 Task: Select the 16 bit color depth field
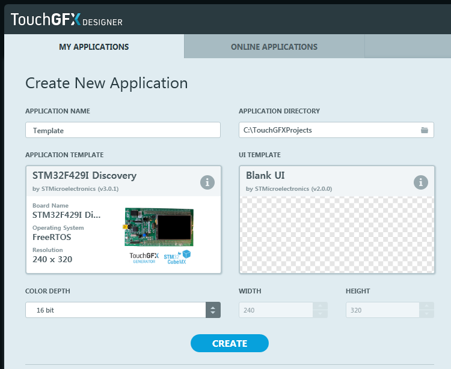point(115,310)
